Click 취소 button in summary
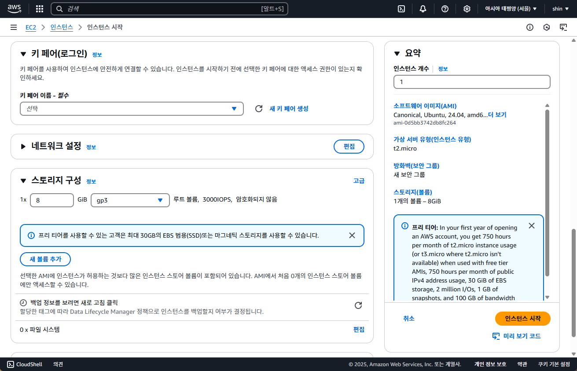577x371 pixels. tap(409, 319)
